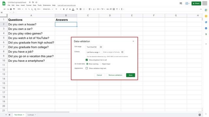Collapse the toolbar with the up chevron
The height and width of the screenshot is (117, 209).
(x=201, y=9)
